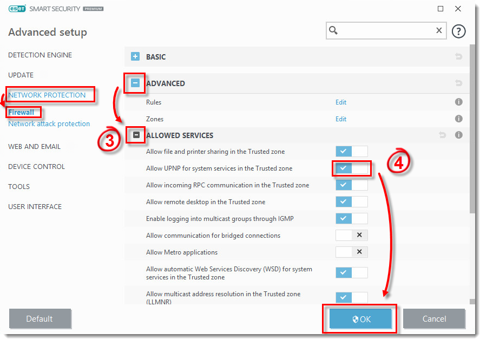This screenshot has width=480, height=339.
Task: Edit the firewall Zones
Action: [341, 119]
